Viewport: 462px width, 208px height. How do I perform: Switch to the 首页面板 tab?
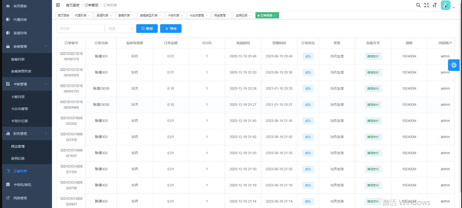(63, 16)
